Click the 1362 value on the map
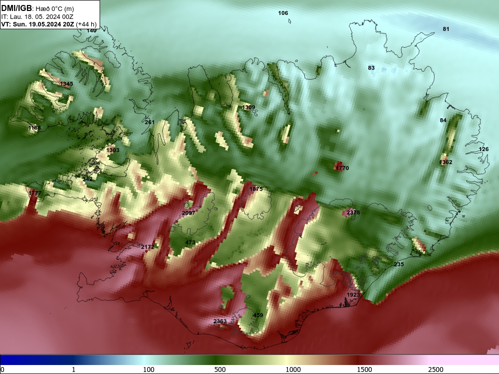This screenshot has height=374, width=499. point(446,162)
